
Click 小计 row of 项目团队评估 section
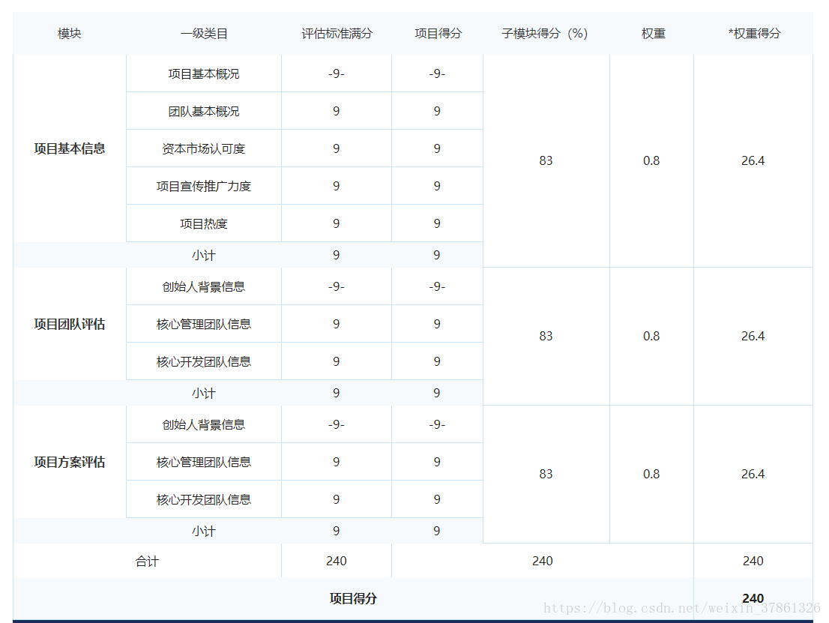click(x=248, y=393)
